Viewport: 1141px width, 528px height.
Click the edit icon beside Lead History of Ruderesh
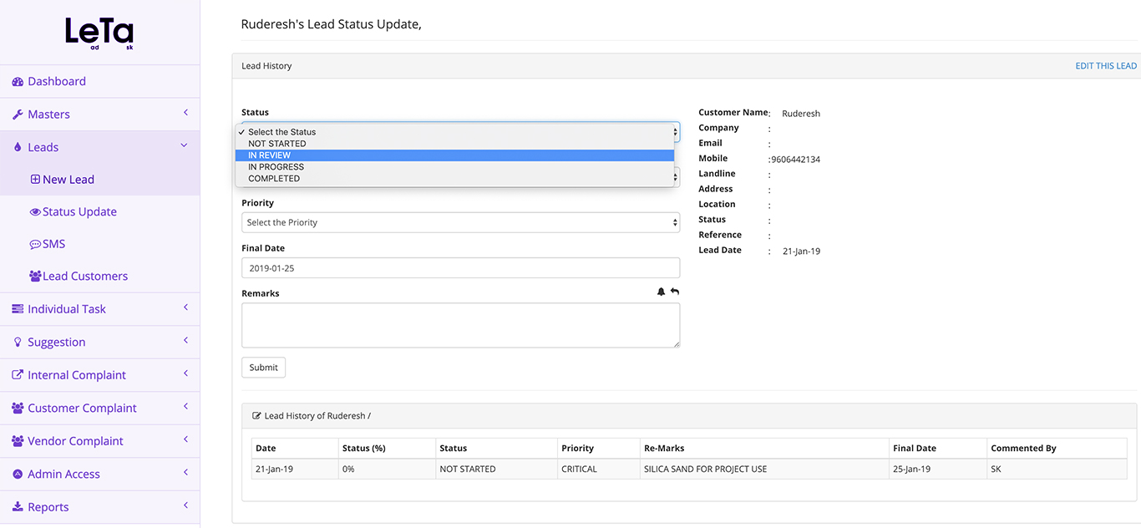[x=256, y=416]
